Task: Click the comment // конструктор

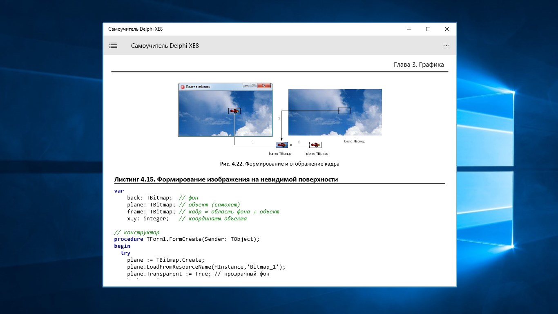Action: pos(137,233)
